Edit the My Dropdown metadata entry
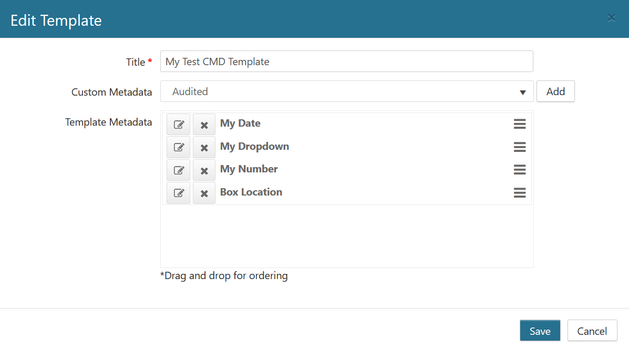Screen dimensions: 629x349 (178, 147)
